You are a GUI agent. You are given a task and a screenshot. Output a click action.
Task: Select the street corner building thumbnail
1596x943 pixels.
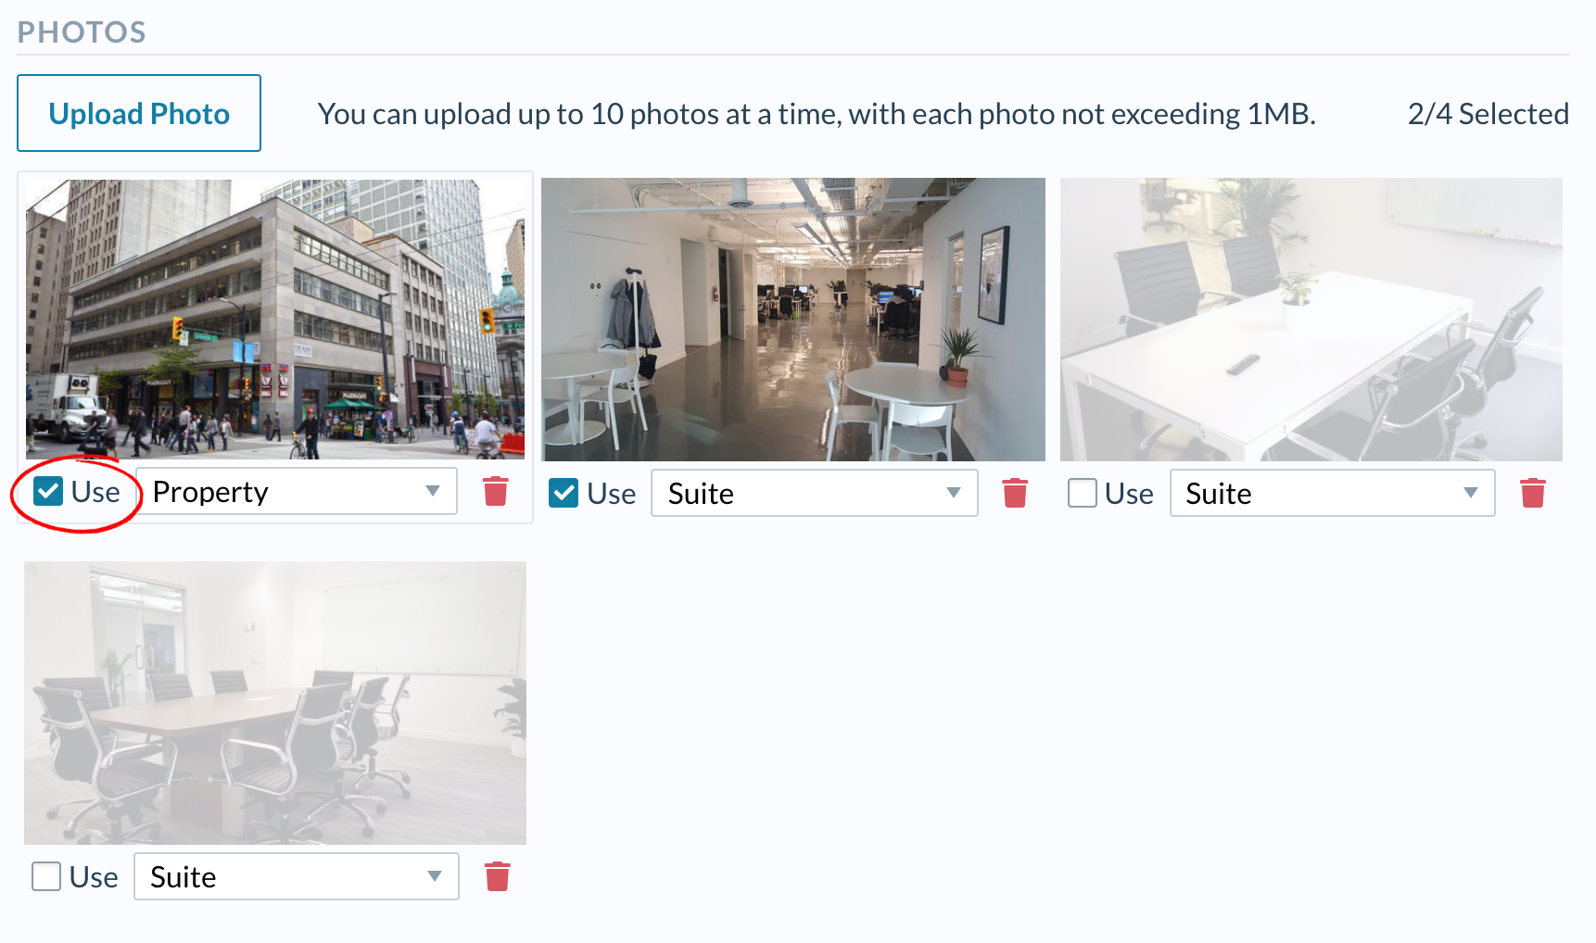pyautogui.click(x=275, y=320)
